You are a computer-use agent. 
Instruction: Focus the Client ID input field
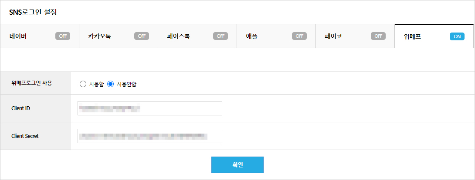click(149, 108)
